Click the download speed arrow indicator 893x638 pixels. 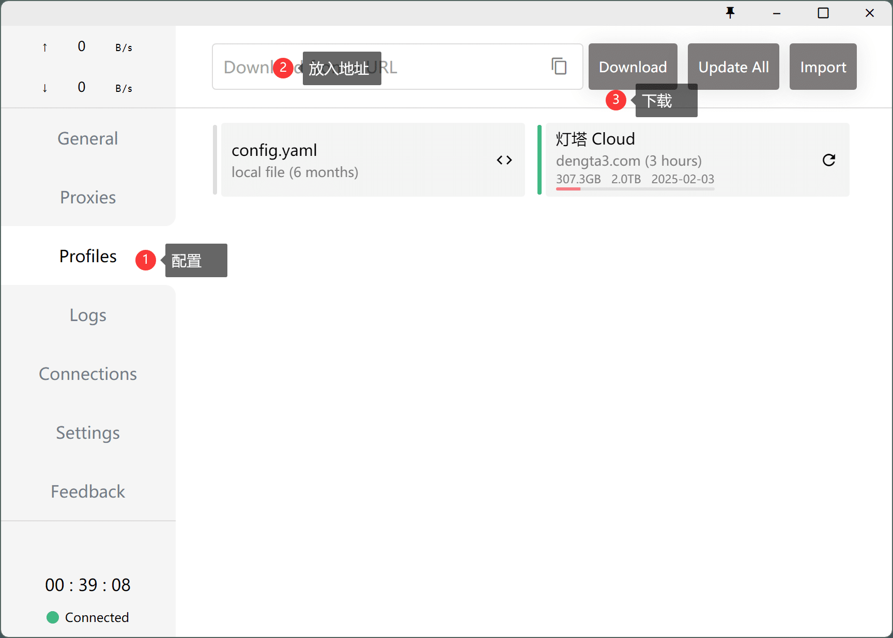(45, 88)
